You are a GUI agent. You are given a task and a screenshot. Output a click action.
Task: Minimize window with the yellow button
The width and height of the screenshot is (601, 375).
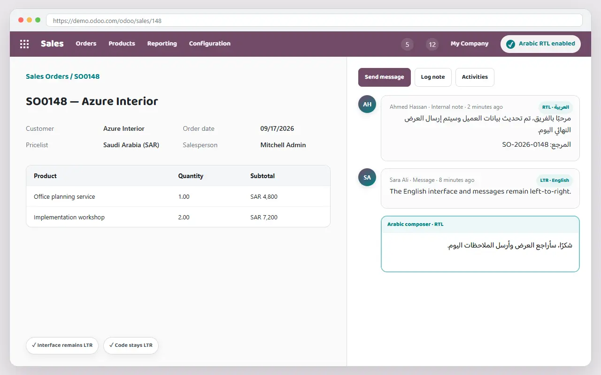pyautogui.click(x=29, y=20)
